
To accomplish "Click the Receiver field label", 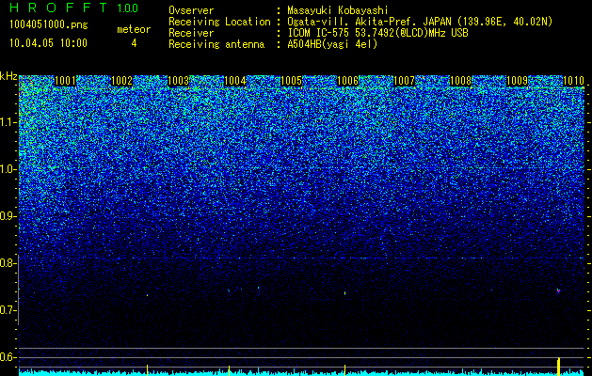I will [x=191, y=33].
